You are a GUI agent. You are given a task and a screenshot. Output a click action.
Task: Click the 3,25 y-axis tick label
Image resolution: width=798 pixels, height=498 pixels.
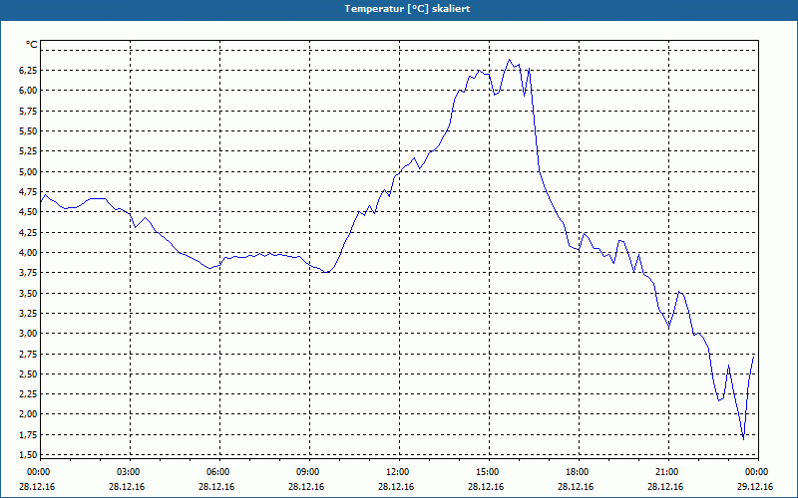coord(28,314)
